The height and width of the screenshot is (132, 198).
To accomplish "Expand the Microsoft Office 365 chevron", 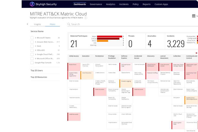I will click(x=36, y=58).
